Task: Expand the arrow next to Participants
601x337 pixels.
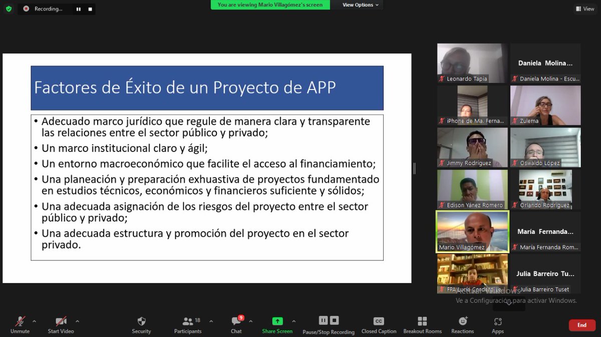Action: (211, 321)
